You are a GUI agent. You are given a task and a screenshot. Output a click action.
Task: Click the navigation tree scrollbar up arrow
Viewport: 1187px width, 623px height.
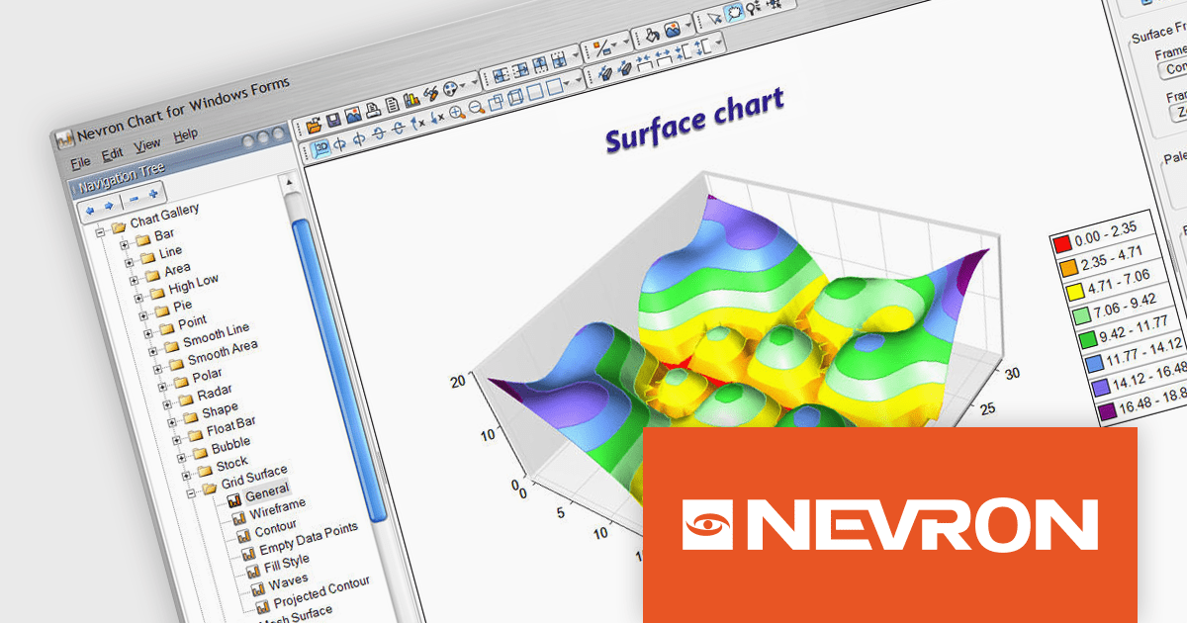coord(290,182)
